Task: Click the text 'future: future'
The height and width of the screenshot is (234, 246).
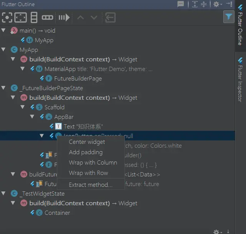Action: (x=142, y=184)
